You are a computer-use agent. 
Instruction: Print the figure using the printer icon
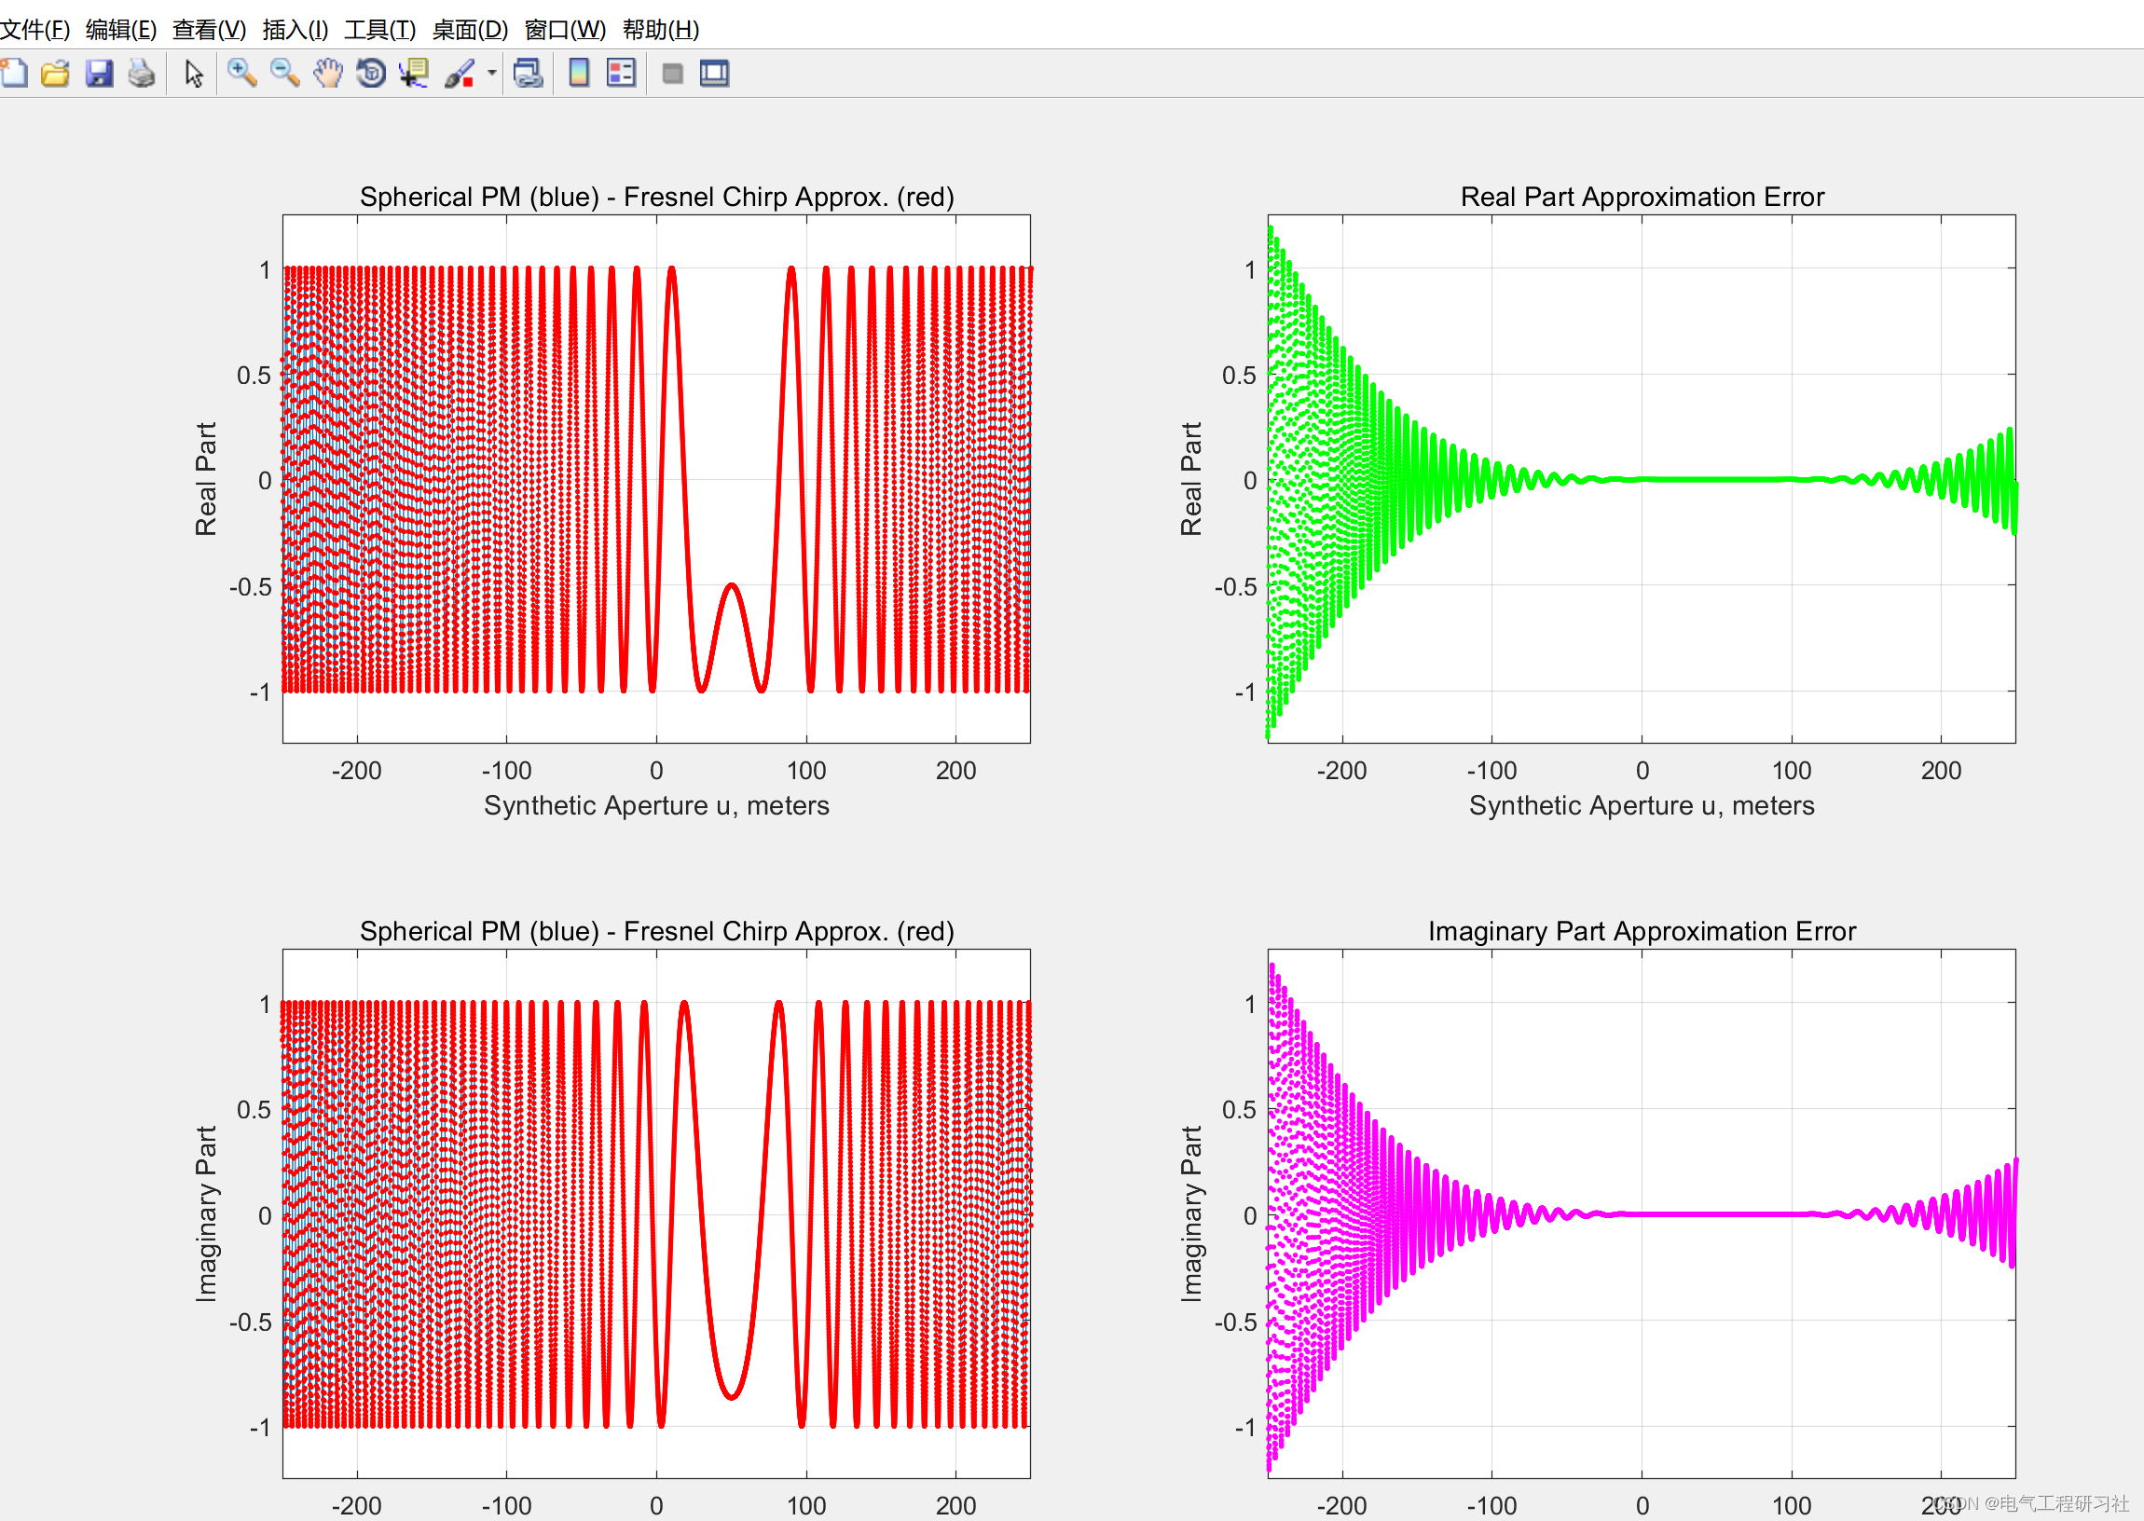click(x=142, y=73)
